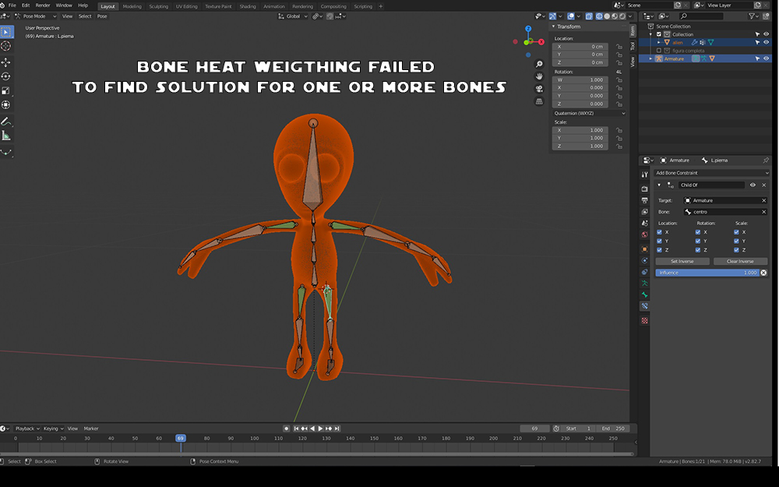Viewport: 779px width, 487px height.
Task: Toggle the Collection enable checkbox in outliner
Action: tap(659, 34)
